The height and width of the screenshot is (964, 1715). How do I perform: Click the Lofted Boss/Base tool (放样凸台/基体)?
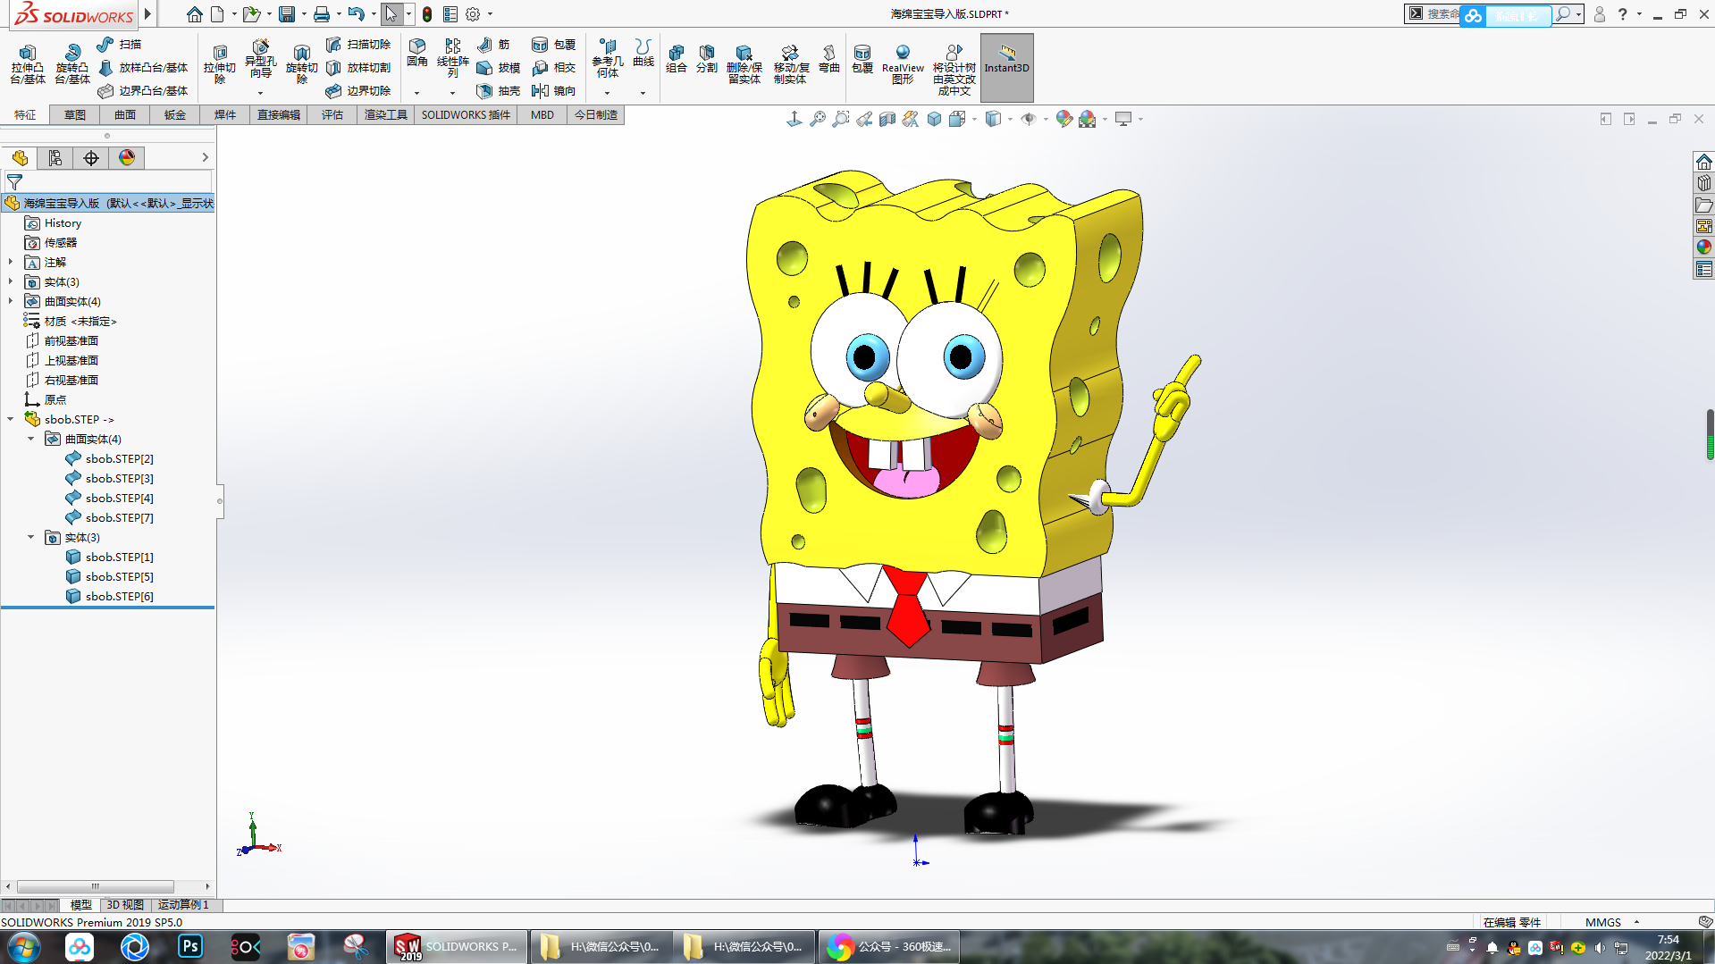click(x=143, y=67)
